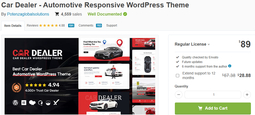Click the 783 comments count badge
This screenshot has width=255, height=115.
[99, 25]
